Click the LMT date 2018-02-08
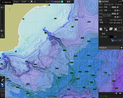Image resolution: width=123 pixels, height=98 pixels. 109,4
